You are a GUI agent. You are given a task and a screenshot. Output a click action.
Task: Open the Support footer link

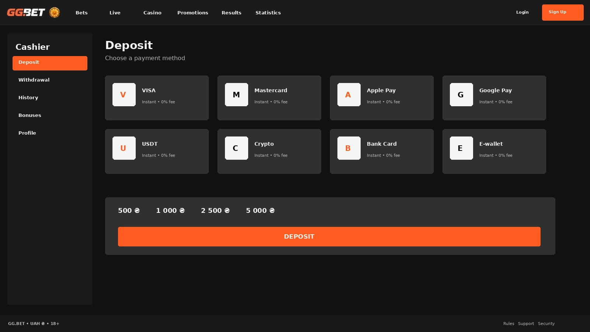526,324
